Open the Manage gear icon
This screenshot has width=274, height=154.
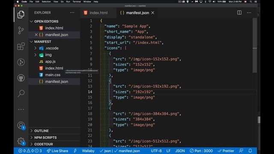21,141
